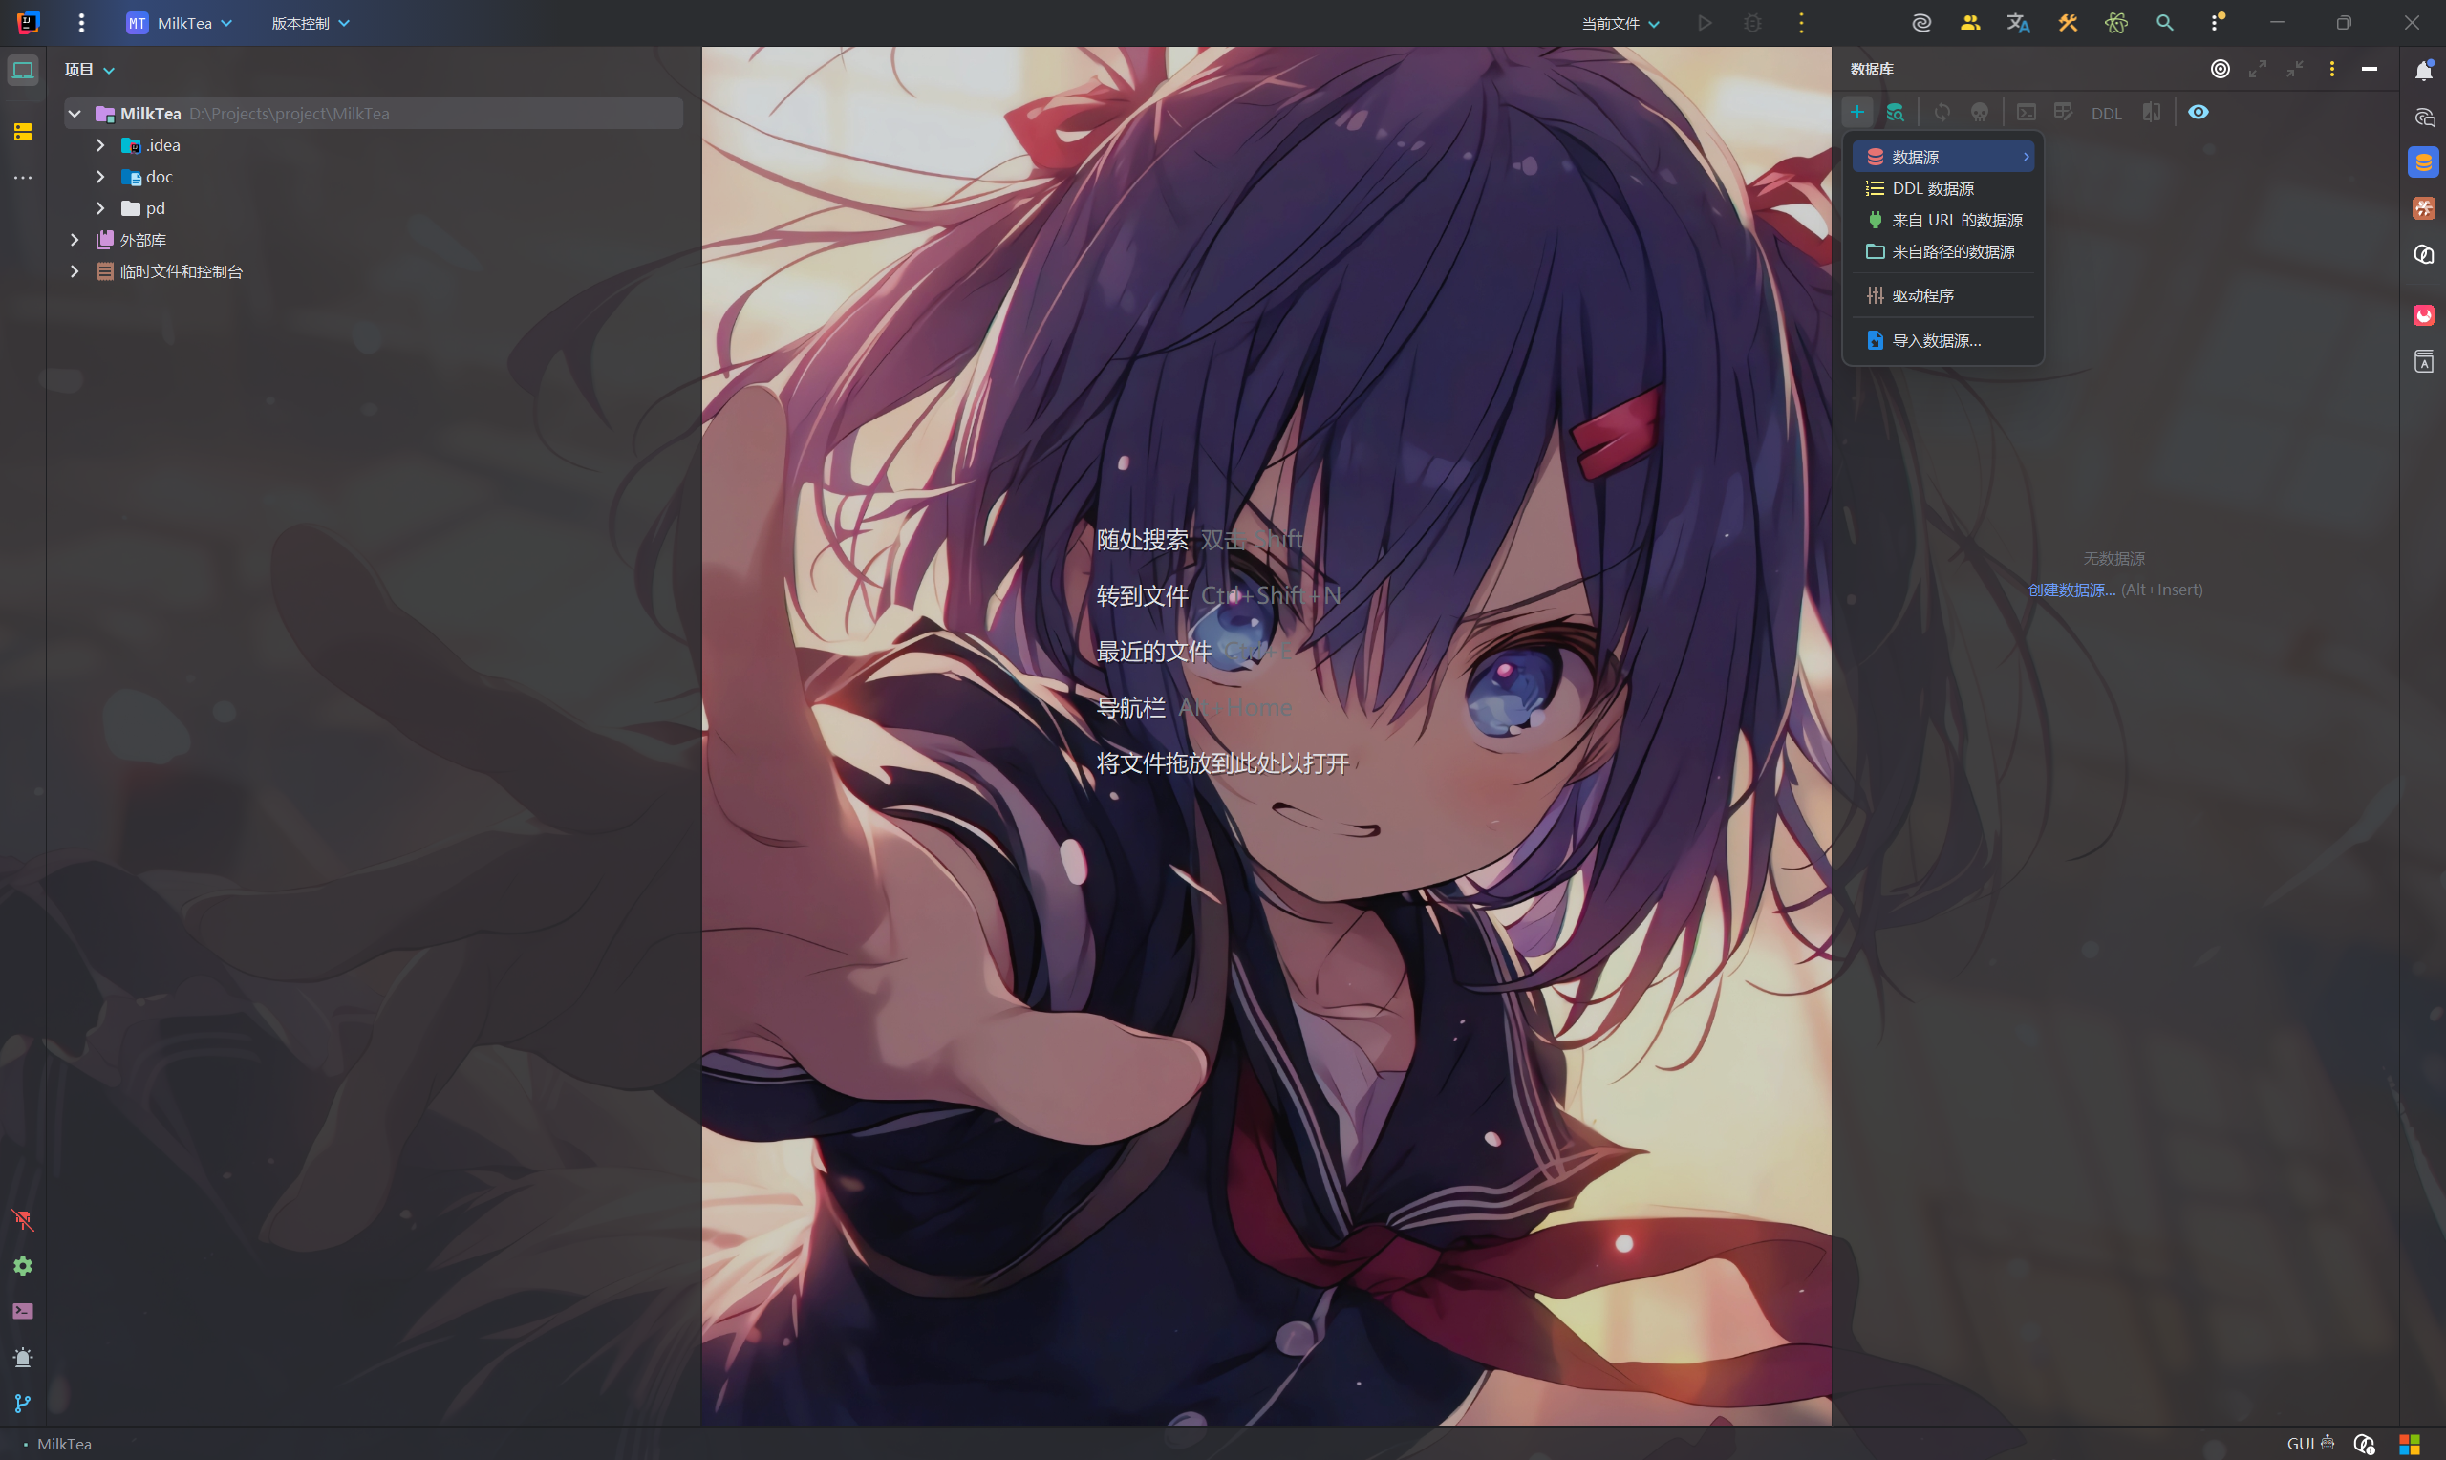This screenshot has height=1460, width=2446.
Task: Collapse all in the database panel
Action: [x=2294, y=69]
